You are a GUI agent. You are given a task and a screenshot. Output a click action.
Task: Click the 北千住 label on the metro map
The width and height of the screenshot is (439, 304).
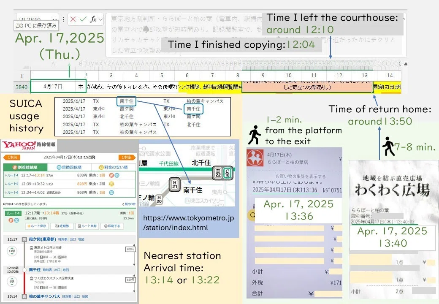(201, 163)
